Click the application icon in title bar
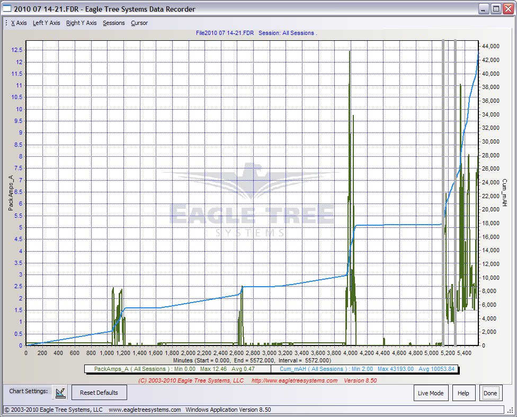The width and height of the screenshot is (517, 417). 7,9
